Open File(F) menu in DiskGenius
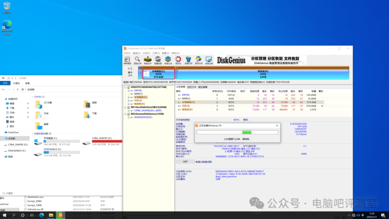The width and height of the screenshot is (389, 219). (127, 53)
